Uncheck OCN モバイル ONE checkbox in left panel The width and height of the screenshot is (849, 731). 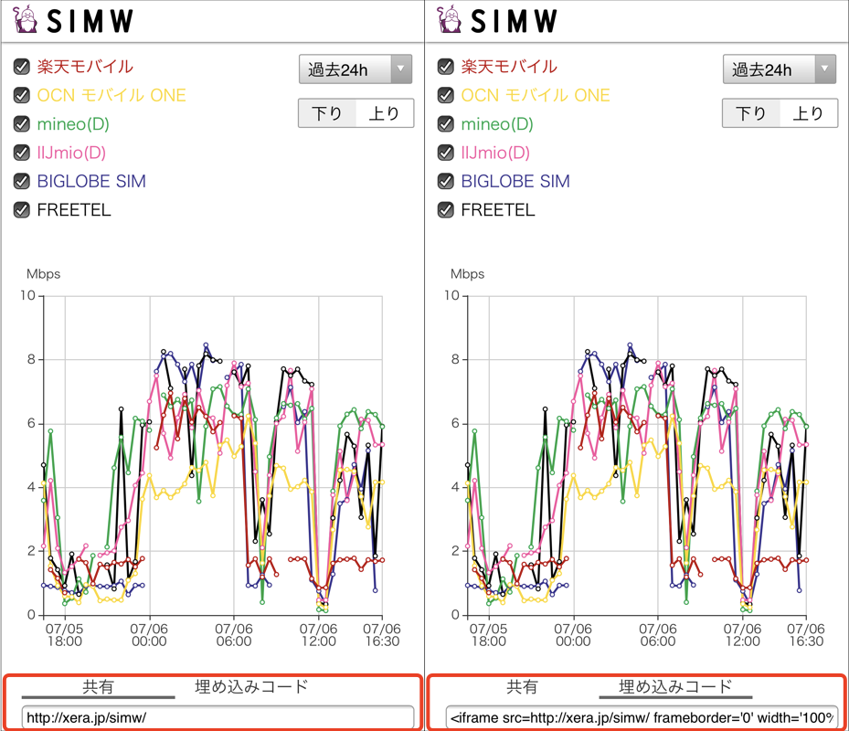pyautogui.click(x=22, y=95)
